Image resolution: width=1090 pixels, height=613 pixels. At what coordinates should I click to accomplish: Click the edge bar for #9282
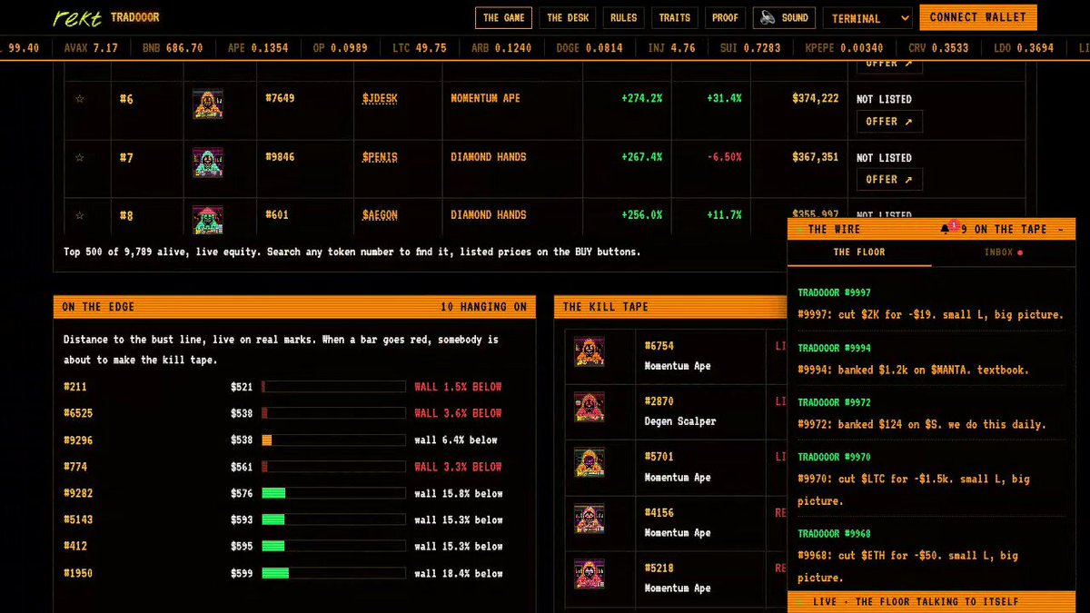333,493
